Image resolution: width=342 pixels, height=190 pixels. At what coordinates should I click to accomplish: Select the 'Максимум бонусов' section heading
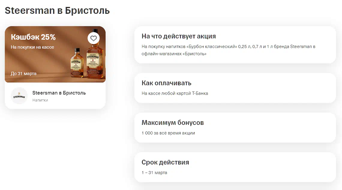point(172,122)
